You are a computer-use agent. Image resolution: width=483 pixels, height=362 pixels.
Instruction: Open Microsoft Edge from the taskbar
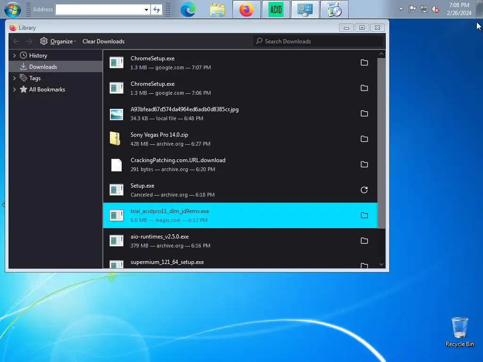188,9
